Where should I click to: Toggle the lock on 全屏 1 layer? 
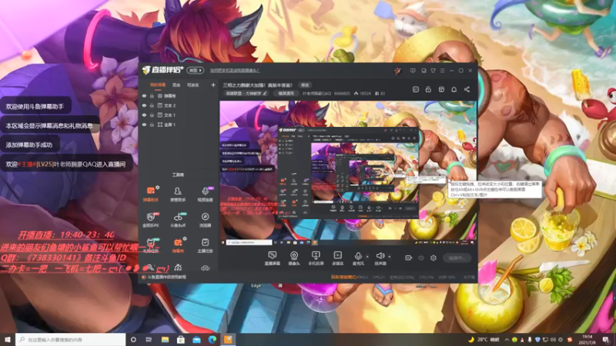point(152,125)
